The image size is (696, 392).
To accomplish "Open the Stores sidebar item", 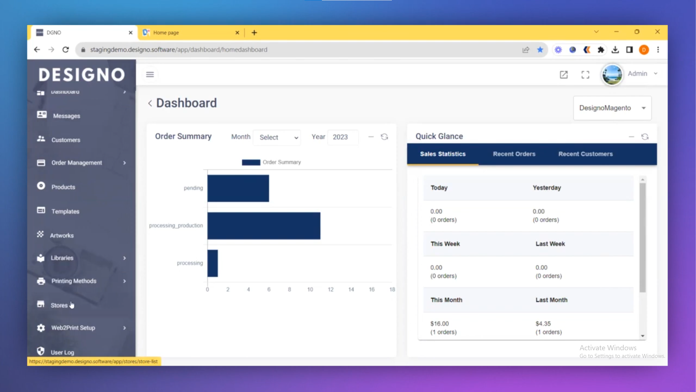I will point(59,305).
